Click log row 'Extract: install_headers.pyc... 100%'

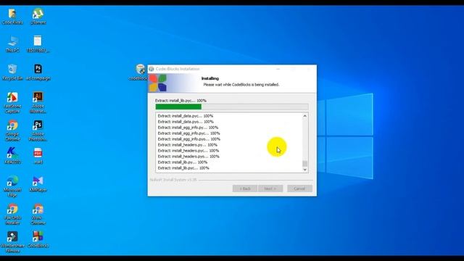click(x=188, y=151)
